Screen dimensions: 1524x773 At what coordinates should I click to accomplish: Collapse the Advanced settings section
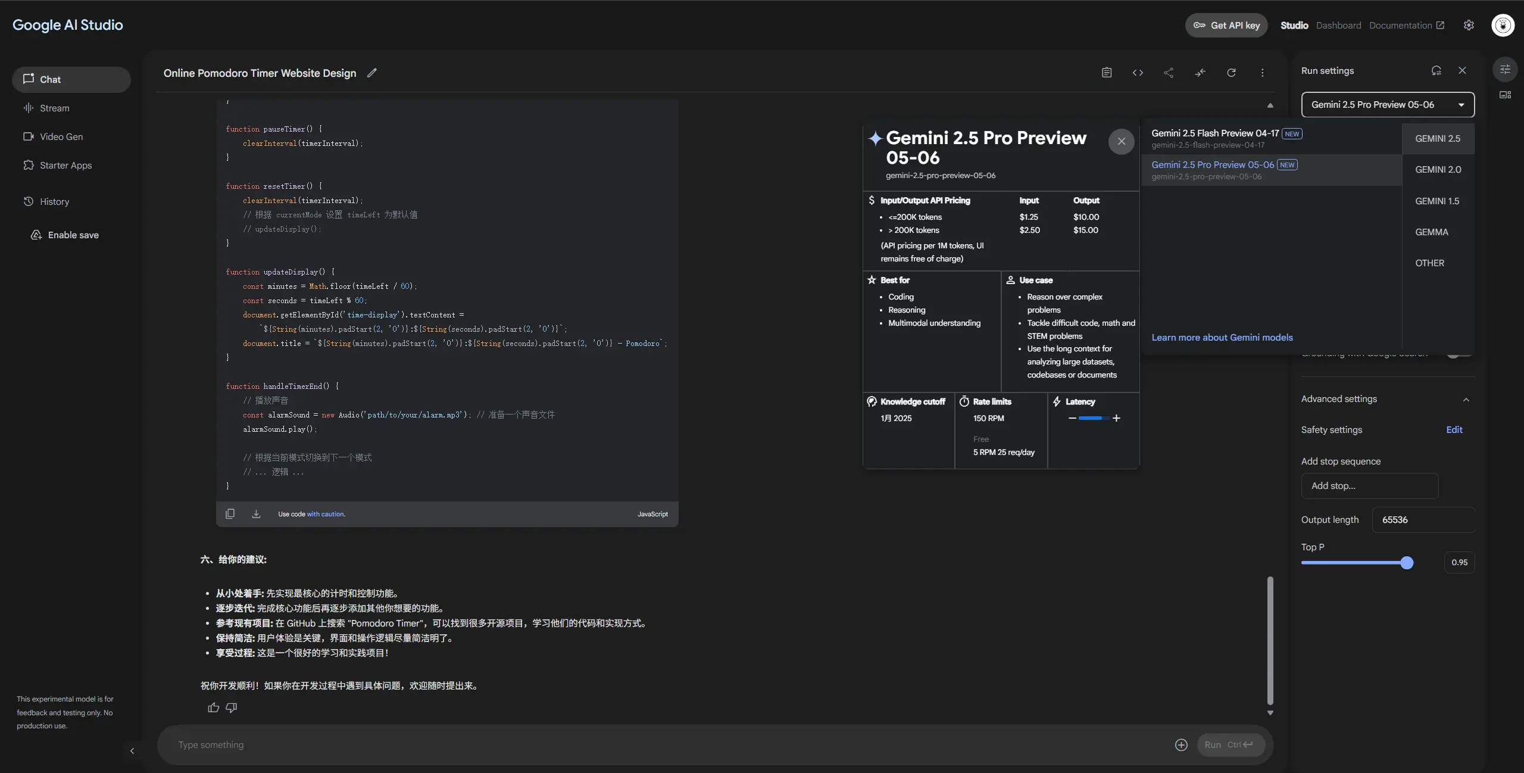point(1466,399)
